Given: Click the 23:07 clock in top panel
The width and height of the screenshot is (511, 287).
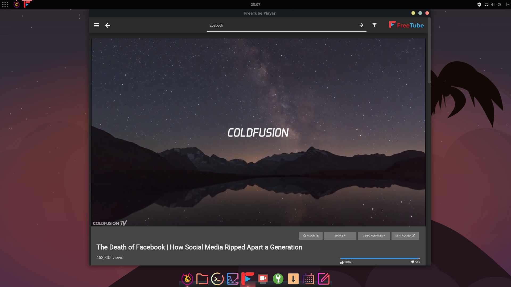Looking at the screenshot, I should pyautogui.click(x=256, y=5).
